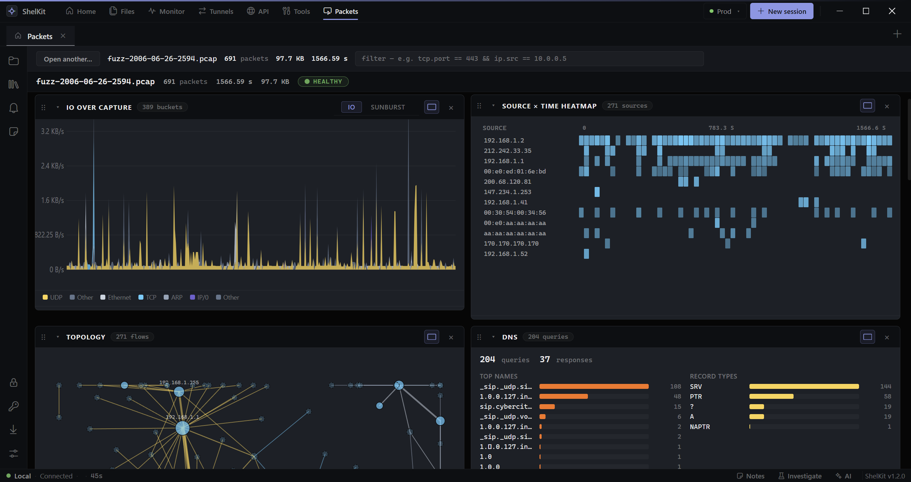Open the Prod environment dropdown
Image resolution: width=911 pixels, height=482 pixels.
tap(725, 11)
